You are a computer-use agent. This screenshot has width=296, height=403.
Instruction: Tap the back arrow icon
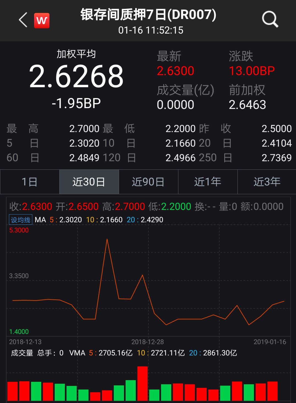point(23,20)
